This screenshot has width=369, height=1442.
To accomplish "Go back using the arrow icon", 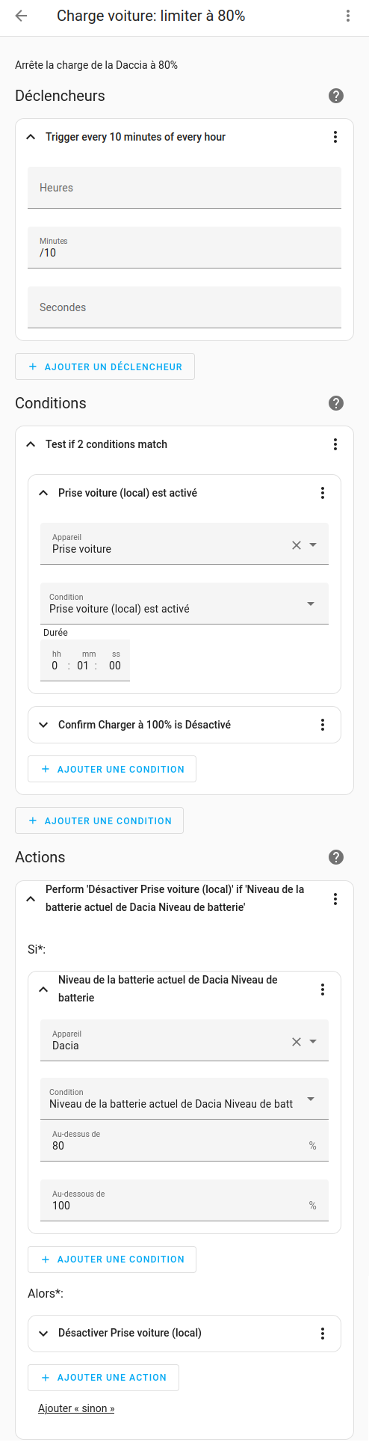I will 21,16.
